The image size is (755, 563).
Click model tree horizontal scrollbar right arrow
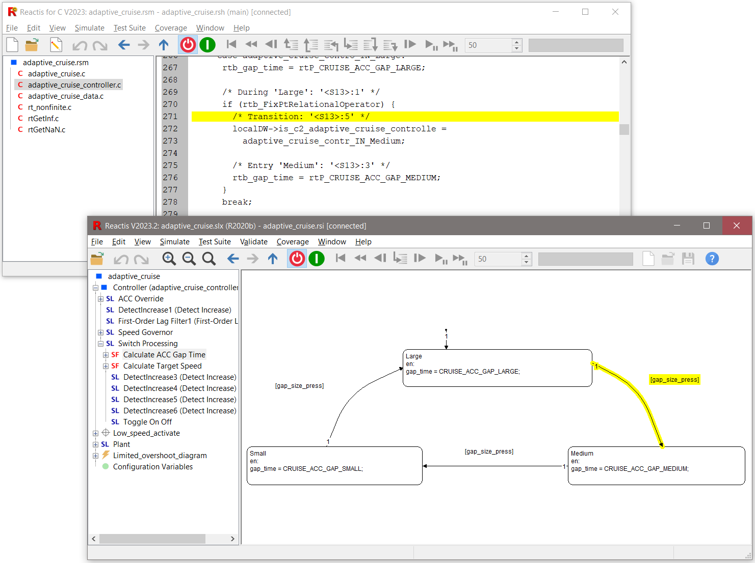click(x=233, y=539)
